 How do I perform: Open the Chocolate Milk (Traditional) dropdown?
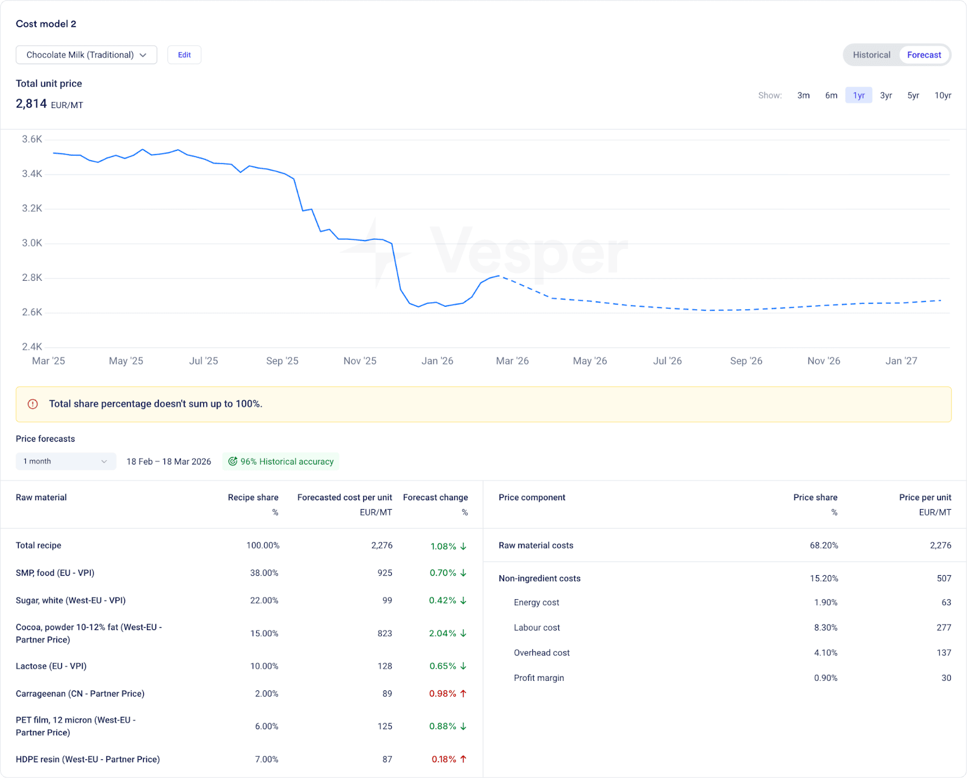[86, 55]
